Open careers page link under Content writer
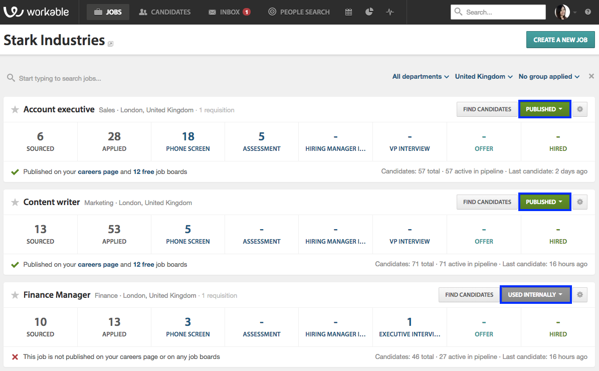599x371 pixels. click(x=98, y=264)
